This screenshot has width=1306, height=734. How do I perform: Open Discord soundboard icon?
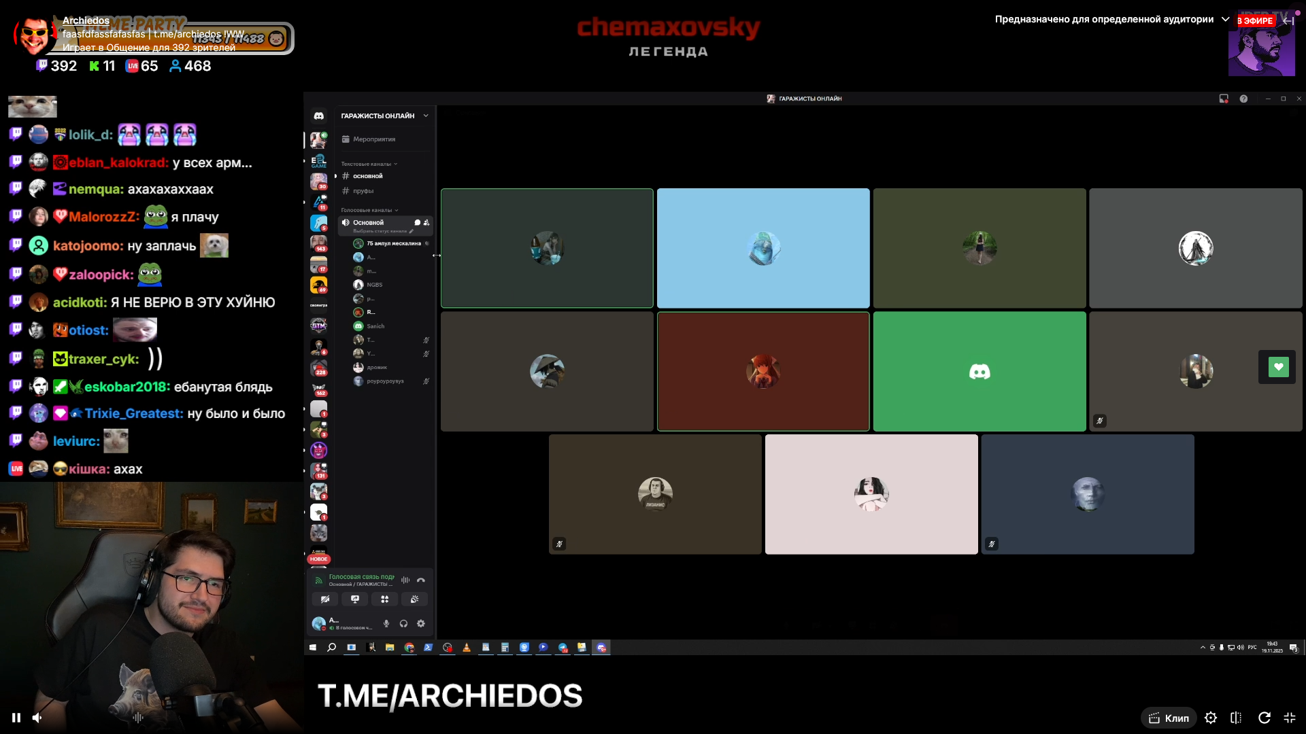[414, 599]
